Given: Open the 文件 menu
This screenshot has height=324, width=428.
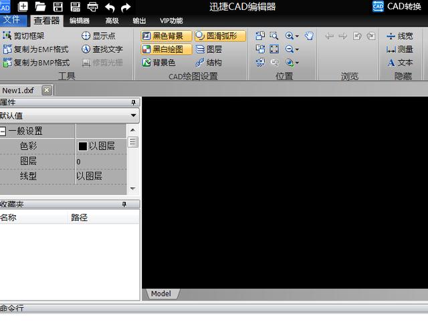Looking at the screenshot, I should point(13,20).
